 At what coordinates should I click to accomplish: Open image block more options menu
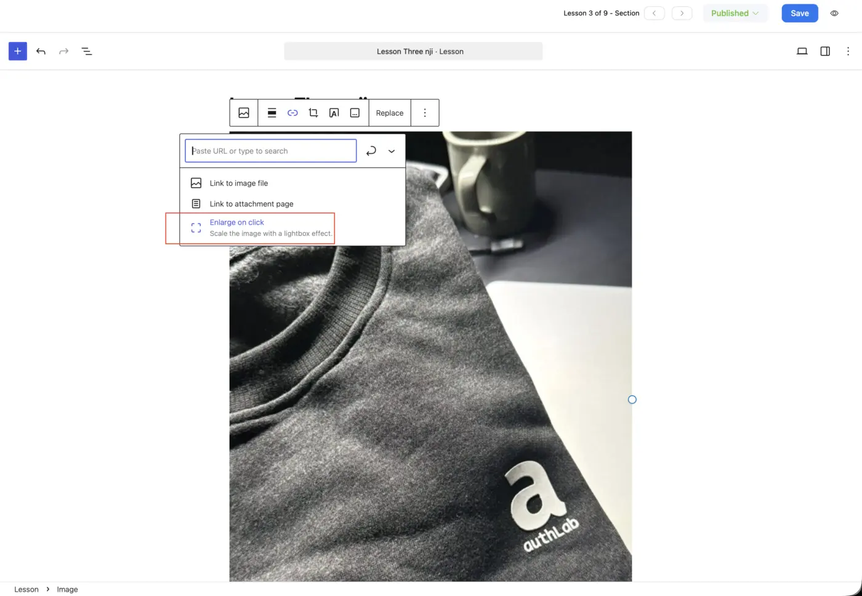[x=425, y=113]
